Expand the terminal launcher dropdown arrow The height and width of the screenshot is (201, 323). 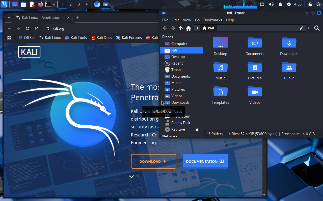[x=54, y=4]
